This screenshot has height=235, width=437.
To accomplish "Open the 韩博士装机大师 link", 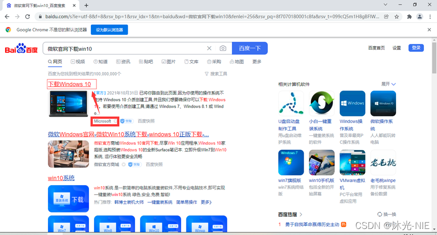I will point(129,202).
